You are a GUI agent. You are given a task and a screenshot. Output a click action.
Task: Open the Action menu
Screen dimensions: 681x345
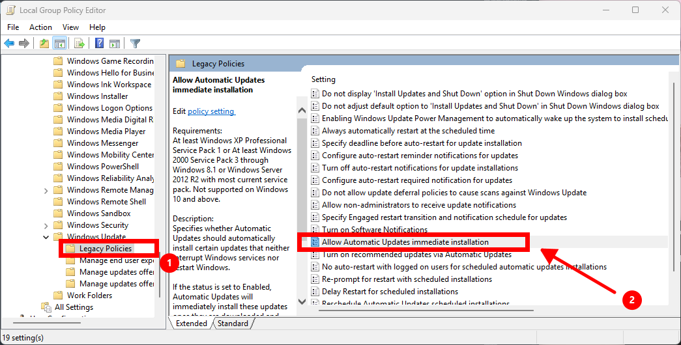coord(40,27)
